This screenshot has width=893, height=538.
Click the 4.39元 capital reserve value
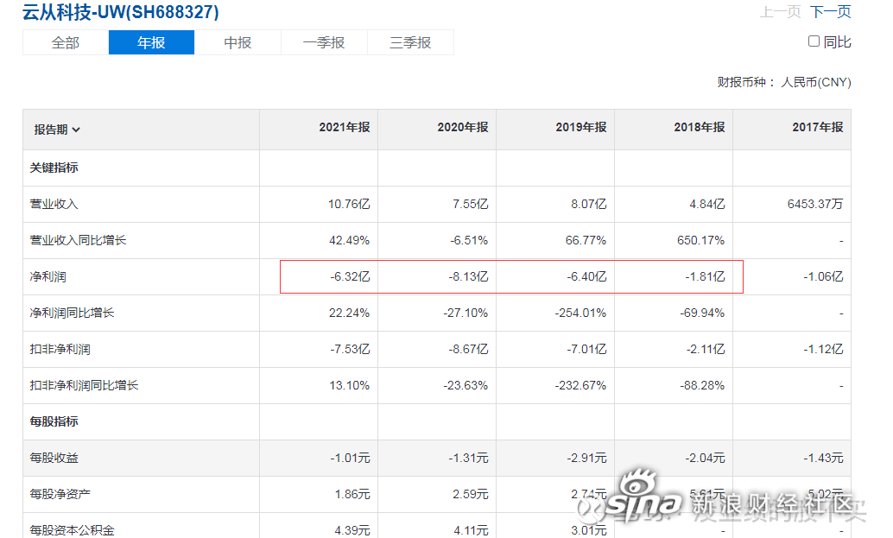[352, 530]
